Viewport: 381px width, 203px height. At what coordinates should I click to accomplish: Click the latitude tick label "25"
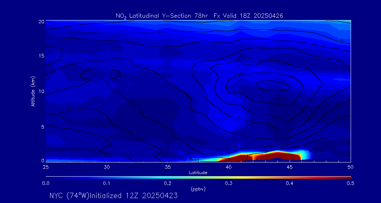pos(46,167)
